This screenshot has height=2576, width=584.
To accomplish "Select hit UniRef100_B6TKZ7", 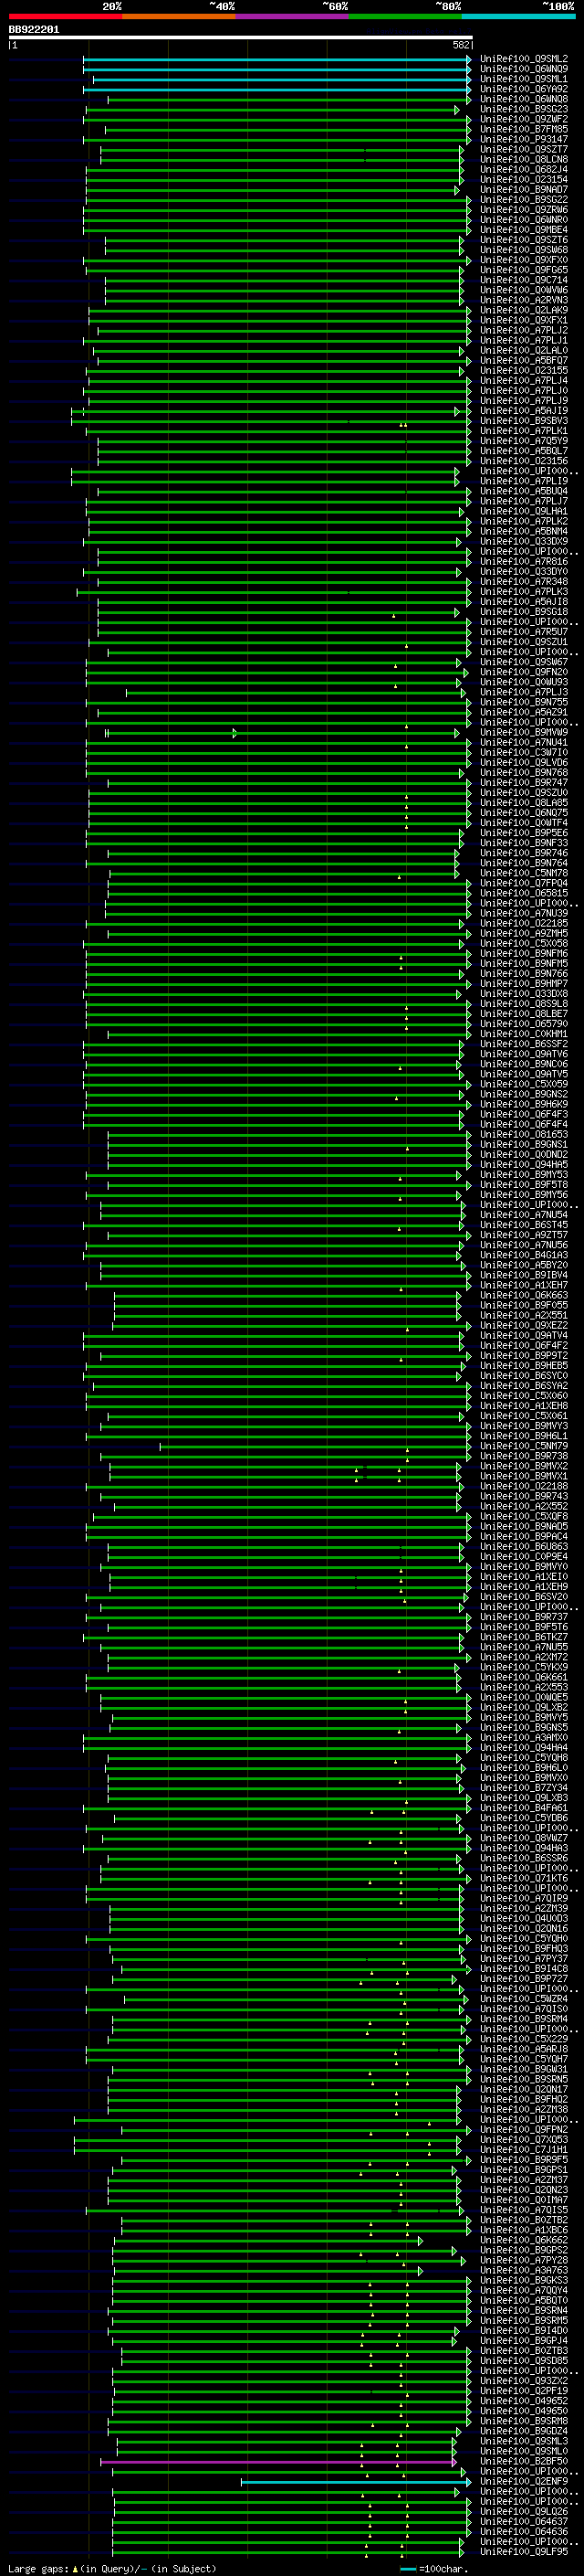I will click(523, 1637).
